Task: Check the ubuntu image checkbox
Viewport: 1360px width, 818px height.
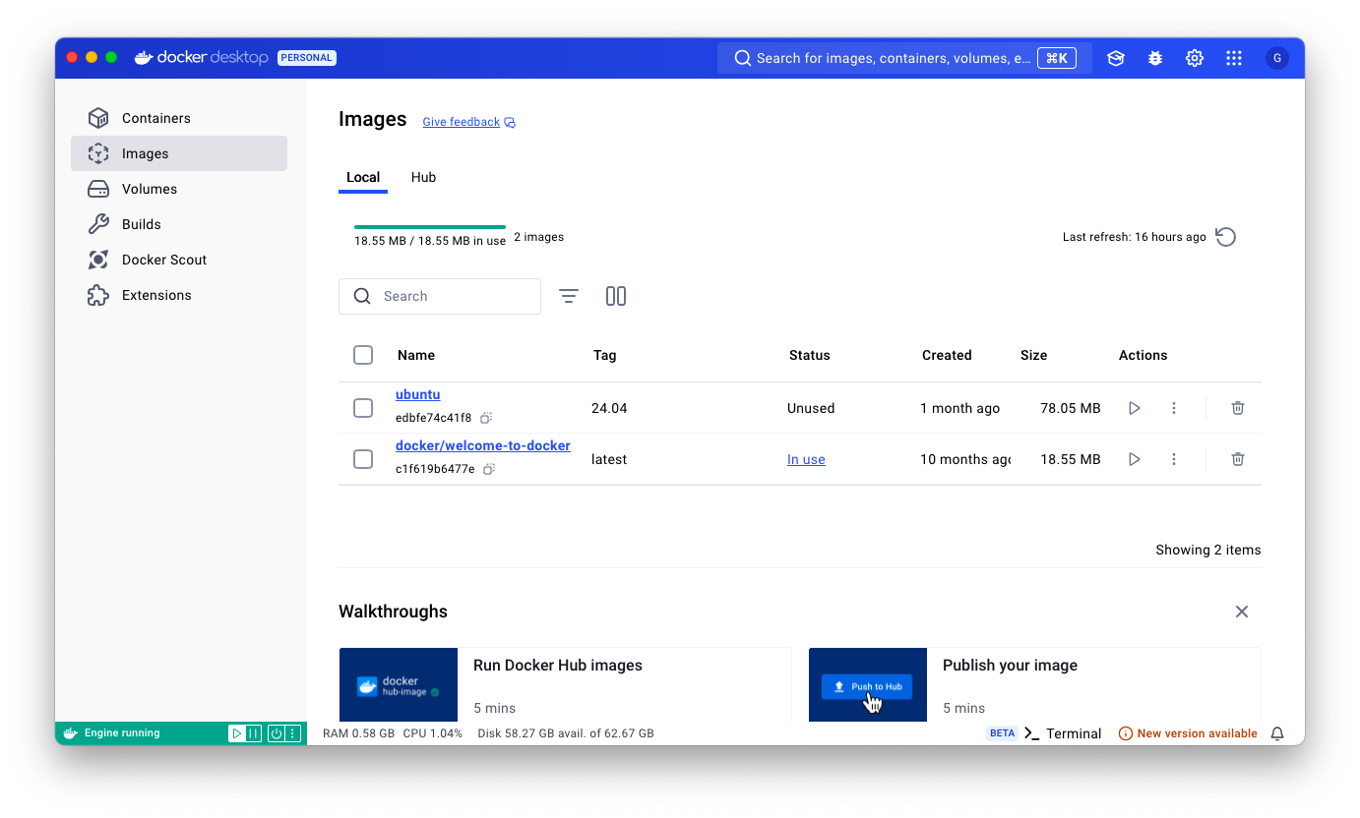Action: coord(363,408)
